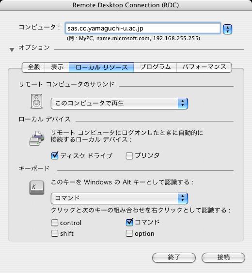Image resolution: width=252 pixels, height=273 pixels.
Task: Enable the プリンタ checkbox
Action: tap(129, 156)
